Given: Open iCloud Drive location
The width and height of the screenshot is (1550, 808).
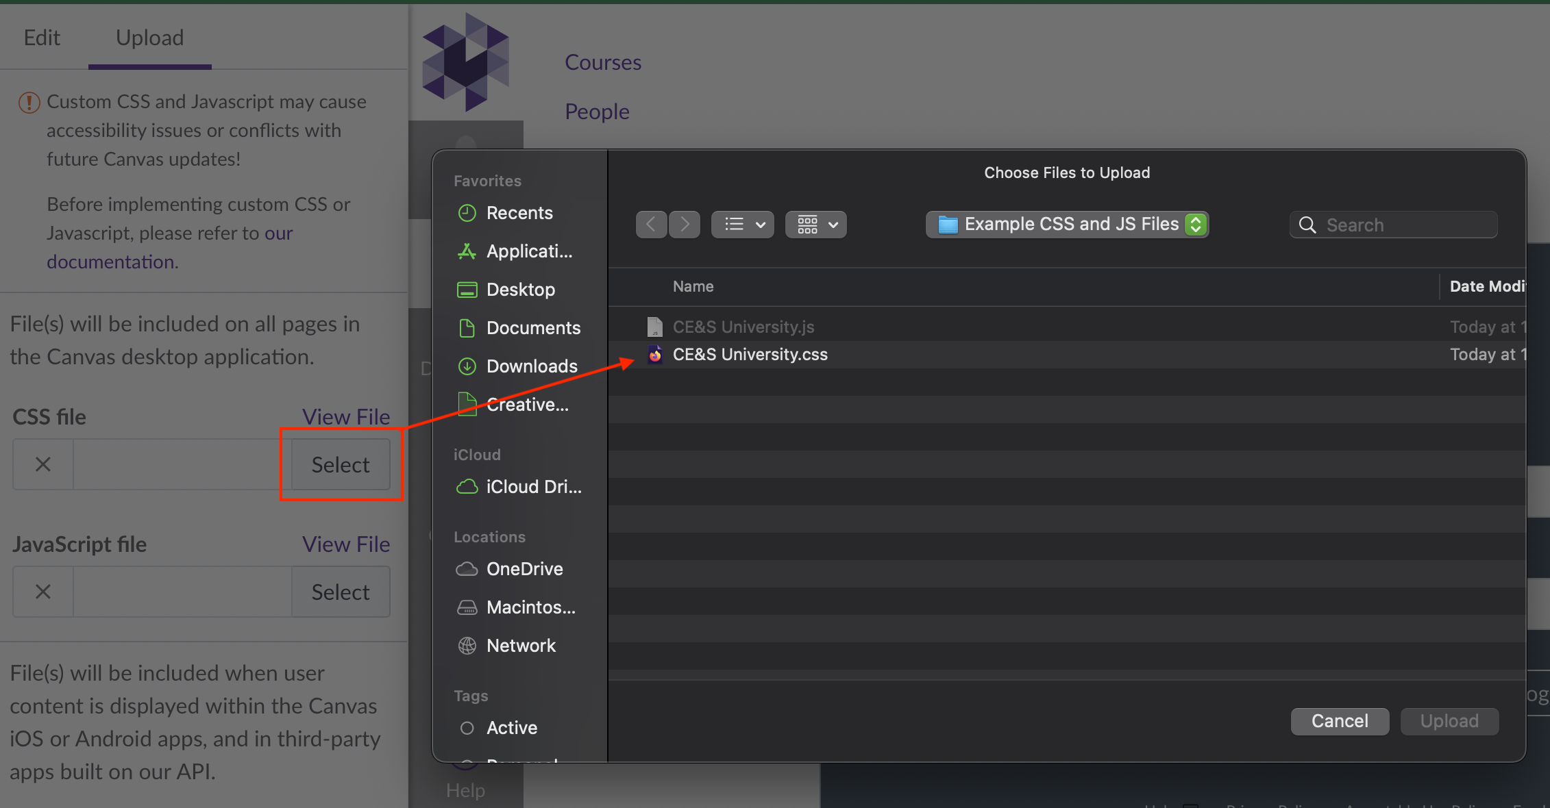Looking at the screenshot, I should click(532, 487).
